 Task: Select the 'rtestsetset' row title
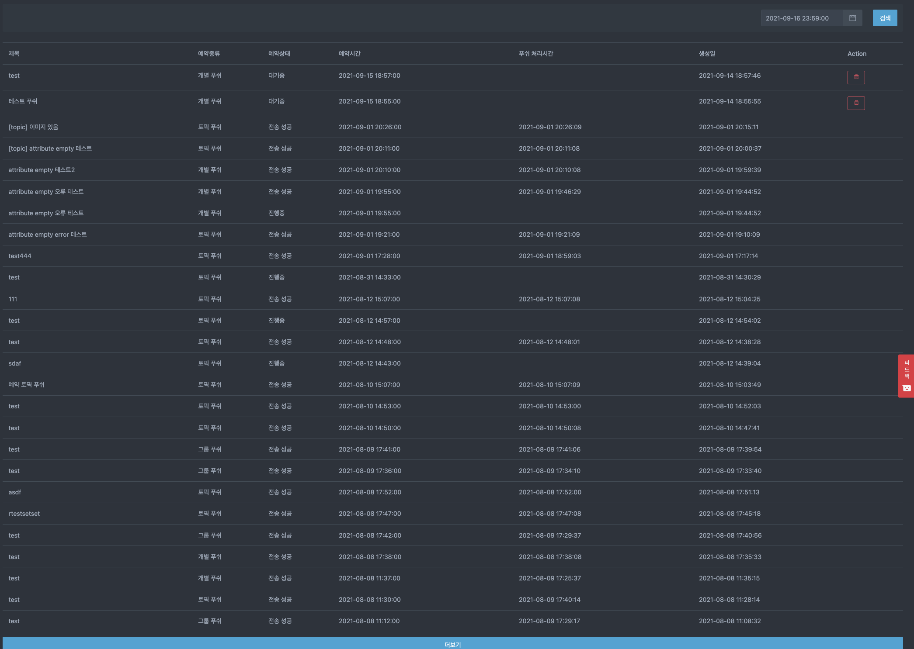point(24,514)
